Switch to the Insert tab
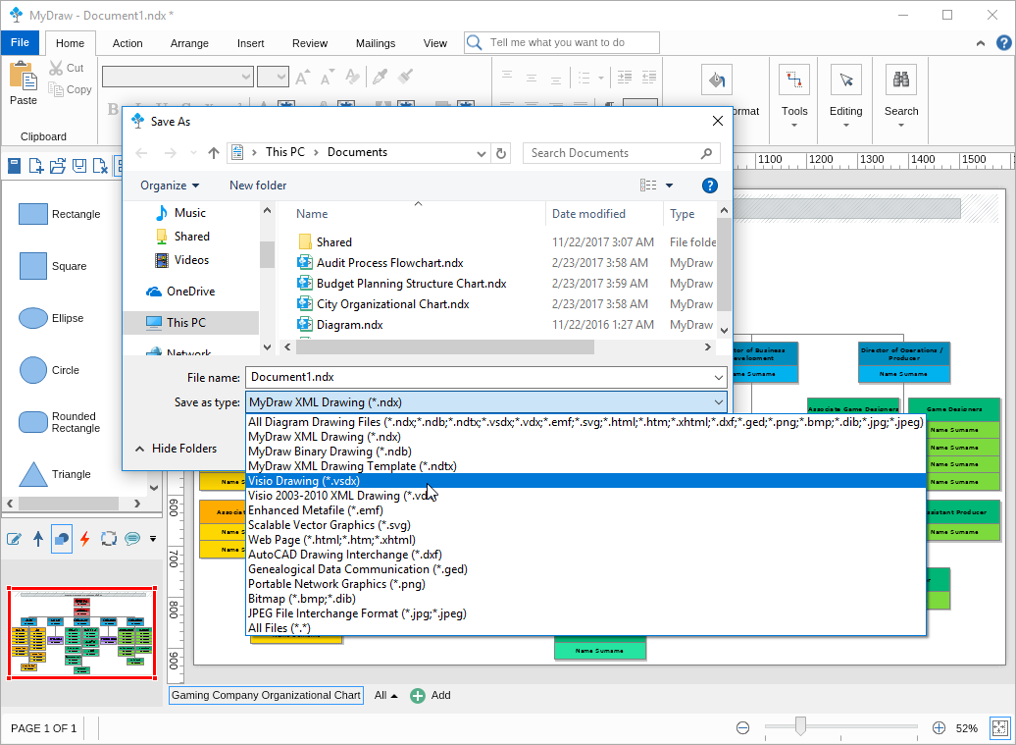This screenshot has height=745, width=1016. [x=251, y=43]
